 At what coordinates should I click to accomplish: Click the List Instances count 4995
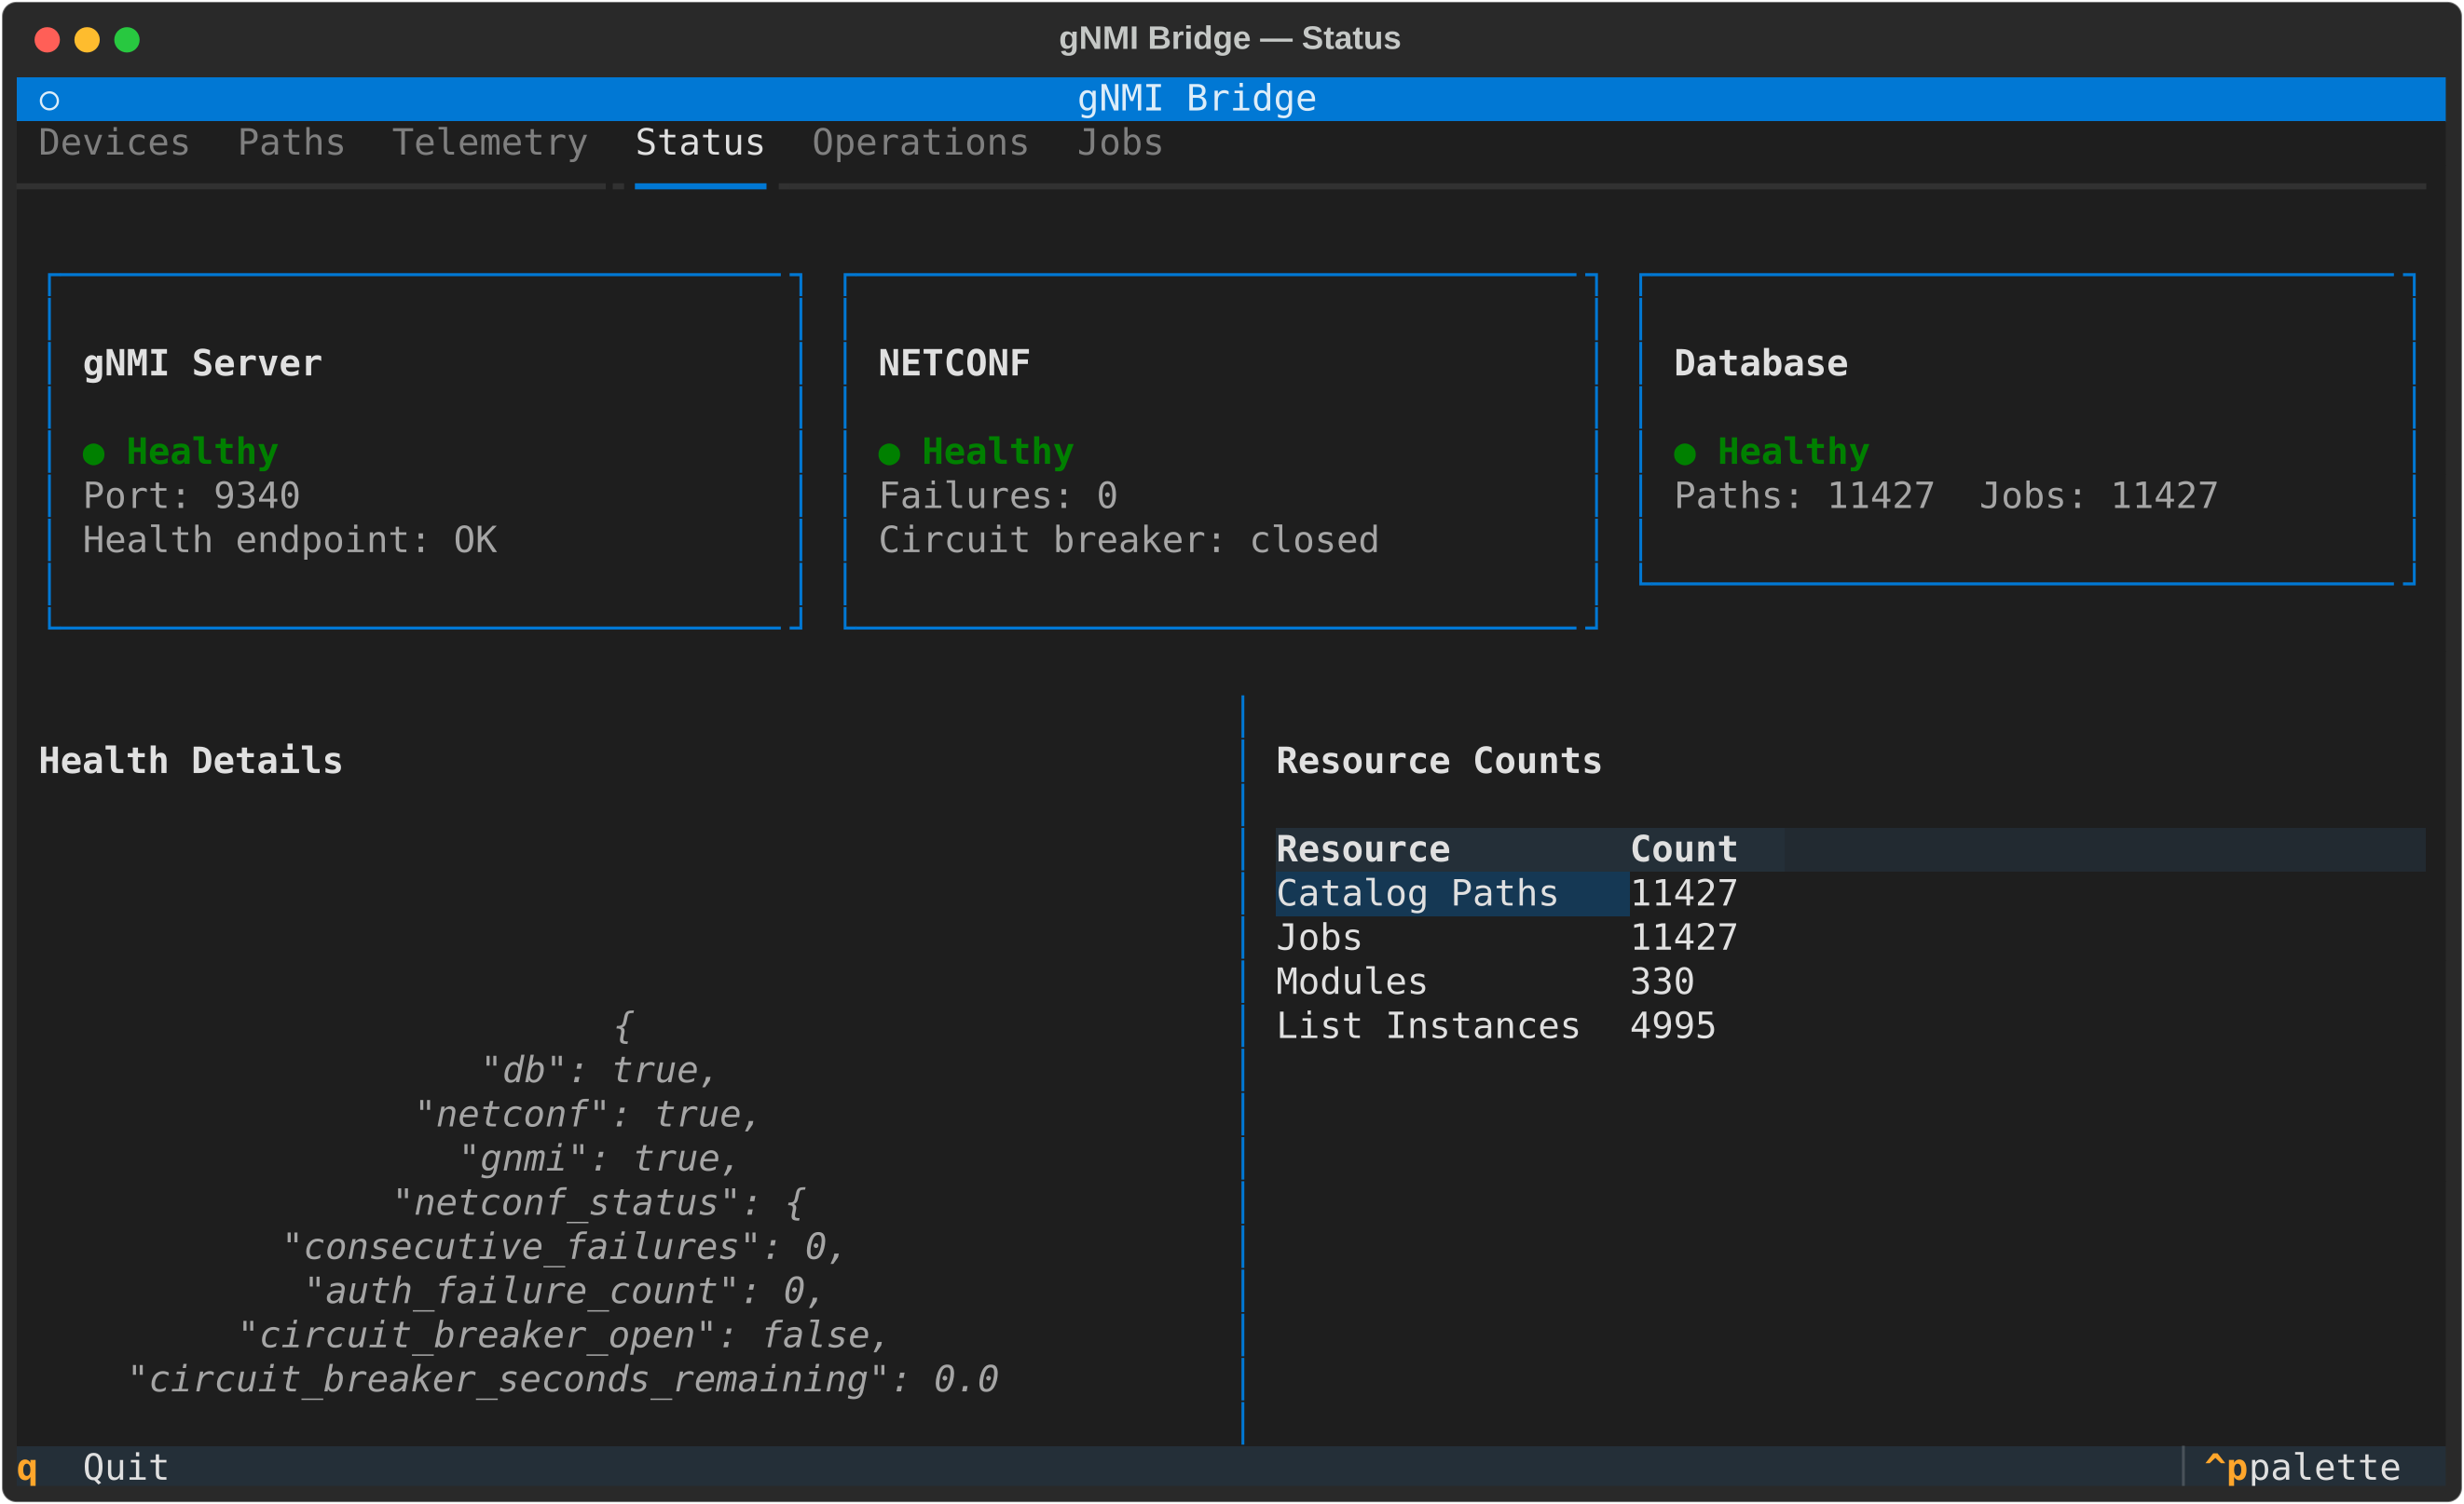coord(1673,1025)
